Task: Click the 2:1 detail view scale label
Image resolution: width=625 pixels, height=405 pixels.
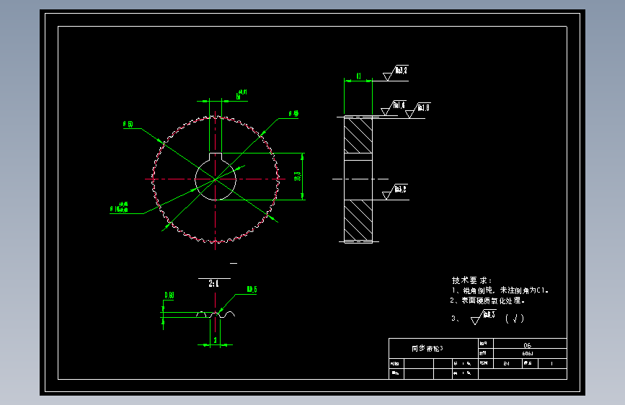Action: click(213, 283)
